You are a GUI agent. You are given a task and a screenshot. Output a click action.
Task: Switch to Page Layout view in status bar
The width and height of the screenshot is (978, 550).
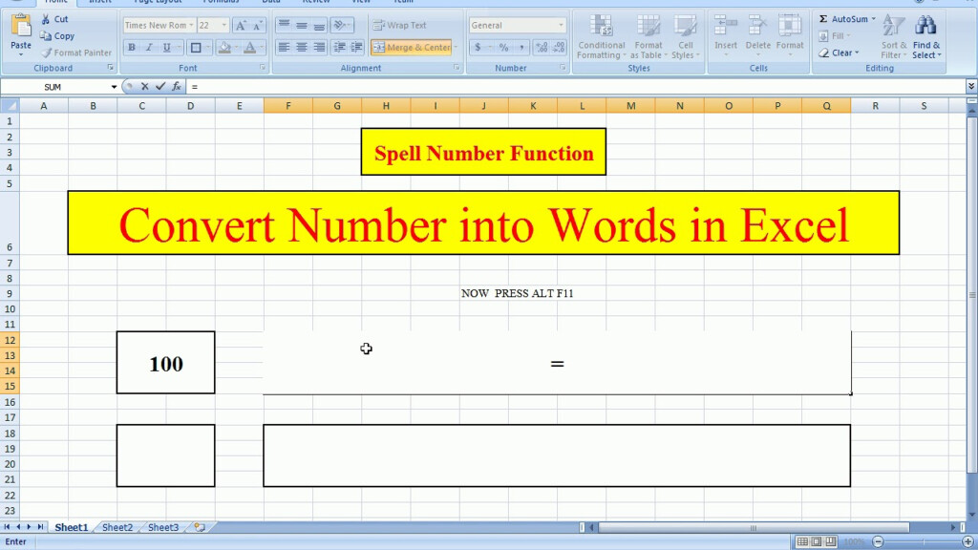817,542
